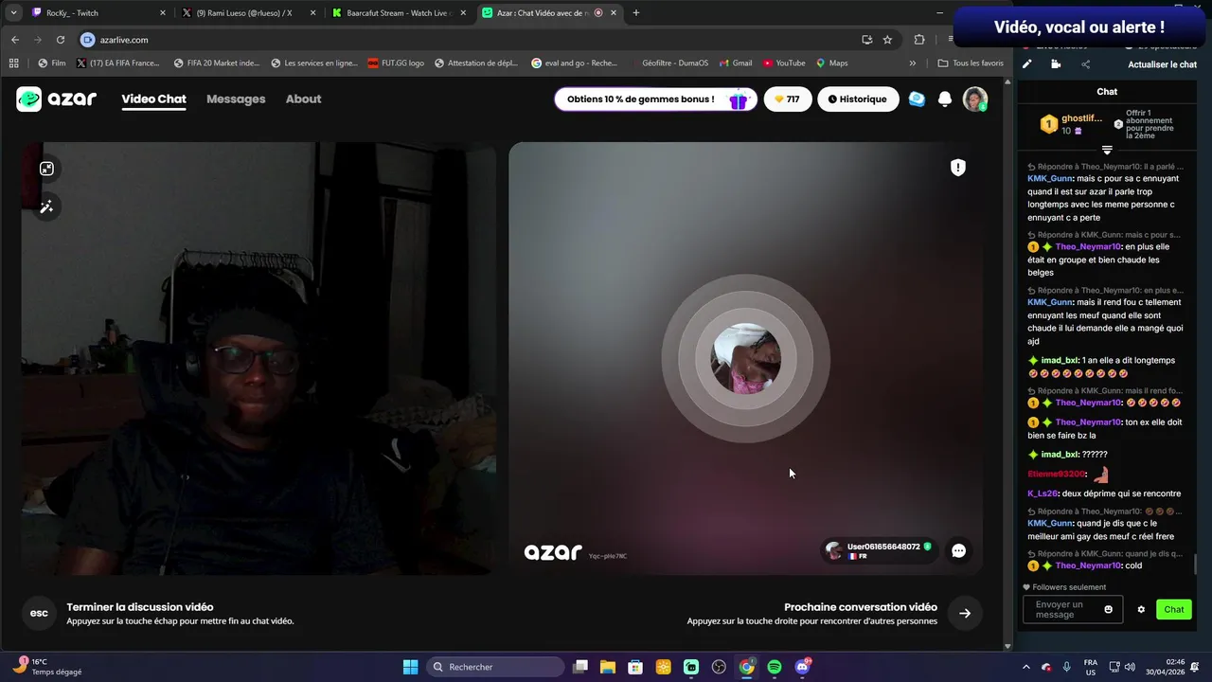Click the green Chat send button
Image resolution: width=1212 pixels, height=682 pixels.
point(1174,610)
